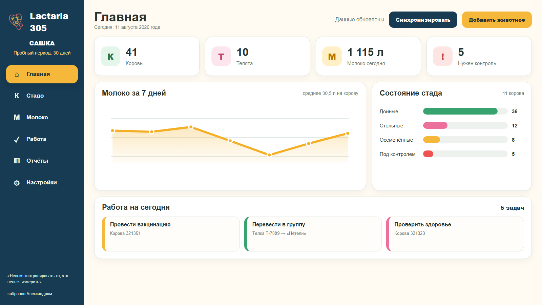542x305 pixels.
Task: Click the home icon beside Главная
Action: point(17,74)
